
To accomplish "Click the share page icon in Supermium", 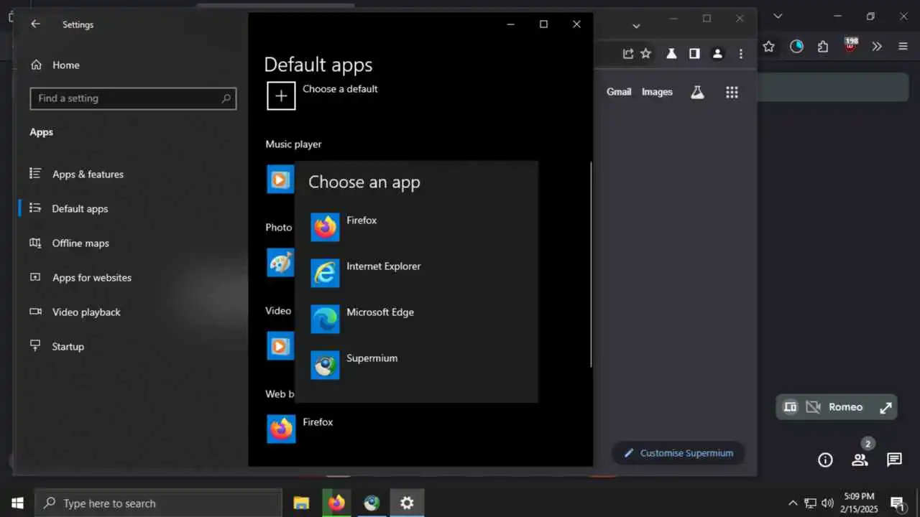I will point(627,53).
